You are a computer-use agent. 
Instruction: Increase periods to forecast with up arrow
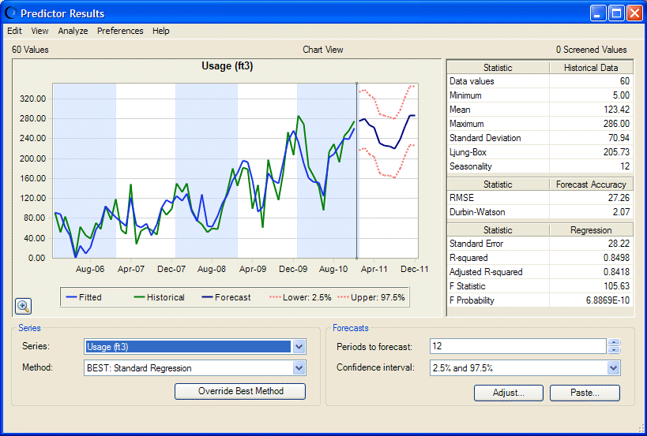(x=614, y=342)
